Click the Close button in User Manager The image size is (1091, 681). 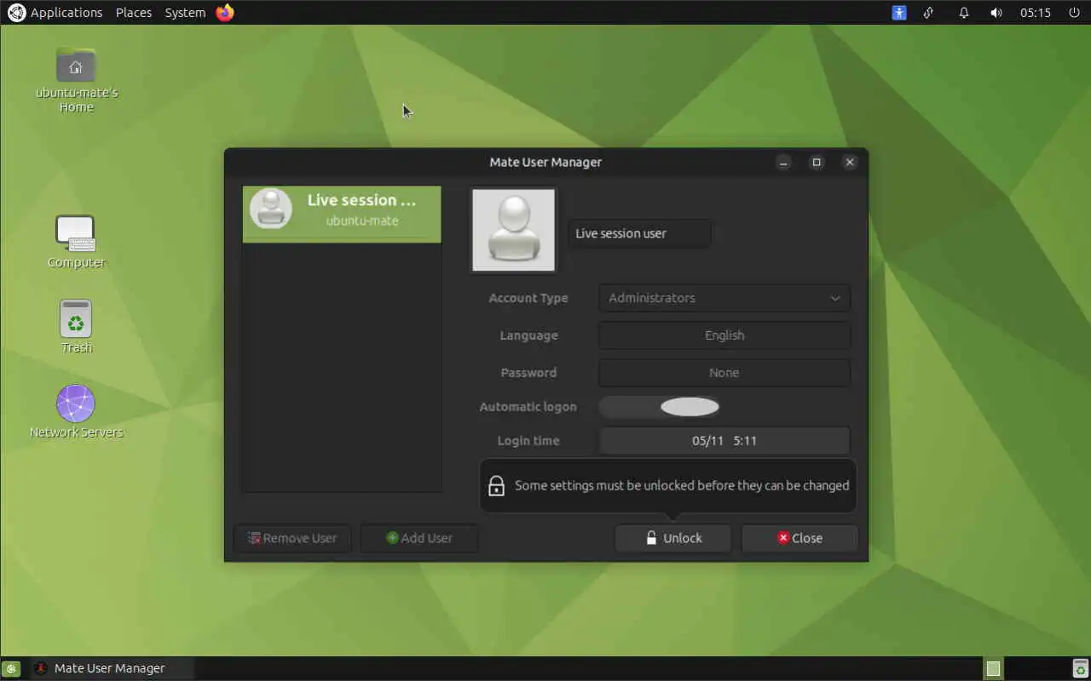(799, 538)
